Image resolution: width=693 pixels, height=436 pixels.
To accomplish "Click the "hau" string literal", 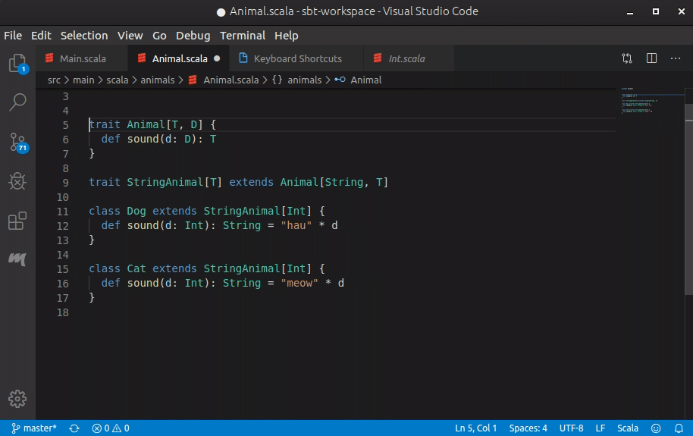I will [x=296, y=225].
